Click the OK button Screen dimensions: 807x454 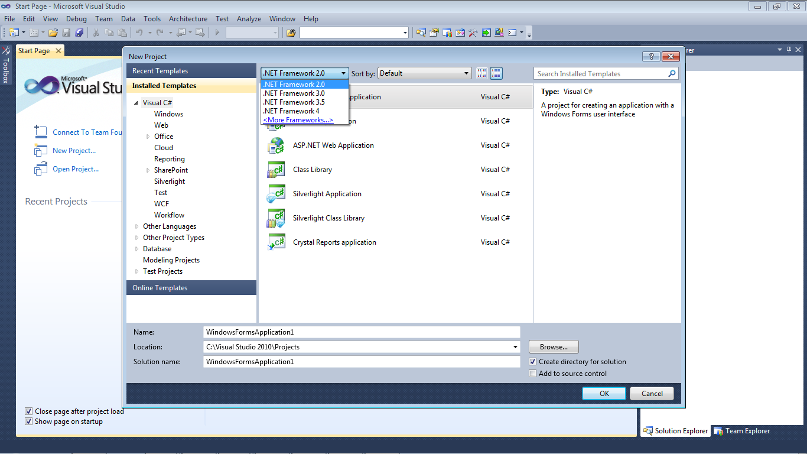click(x=604, y=394)
